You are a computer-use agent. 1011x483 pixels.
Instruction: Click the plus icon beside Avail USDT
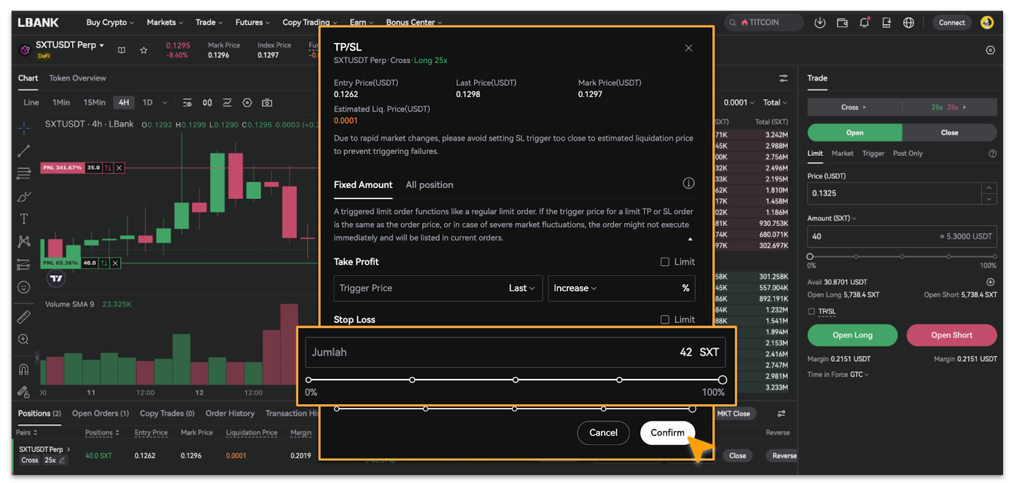coord(991,282)
